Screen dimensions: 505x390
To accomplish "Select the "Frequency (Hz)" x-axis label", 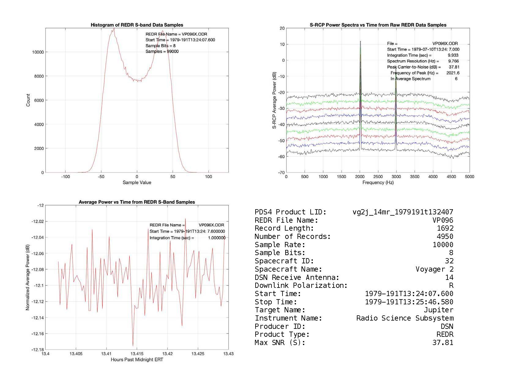I will 378,183.
